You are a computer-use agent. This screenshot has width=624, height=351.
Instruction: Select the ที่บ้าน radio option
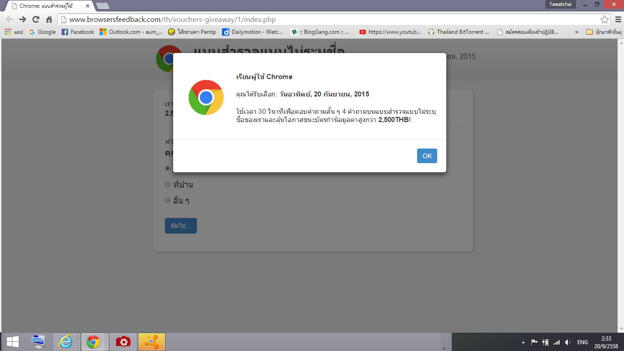tap(168, 184)
